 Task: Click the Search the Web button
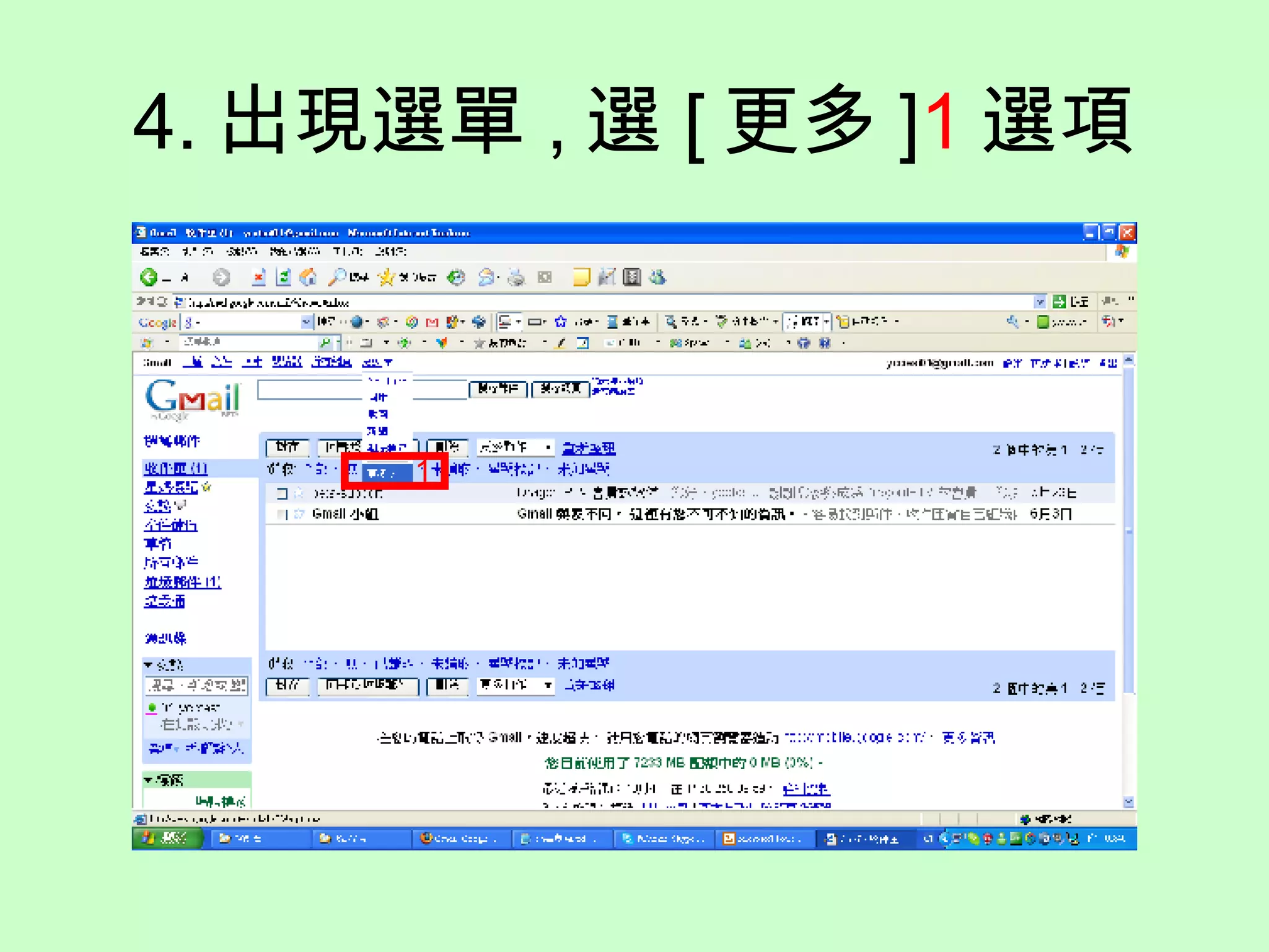click(560, 389)
